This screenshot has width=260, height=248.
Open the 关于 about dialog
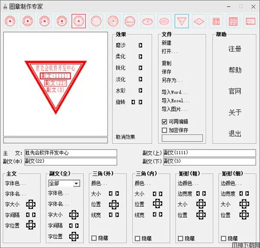[234, 112]
